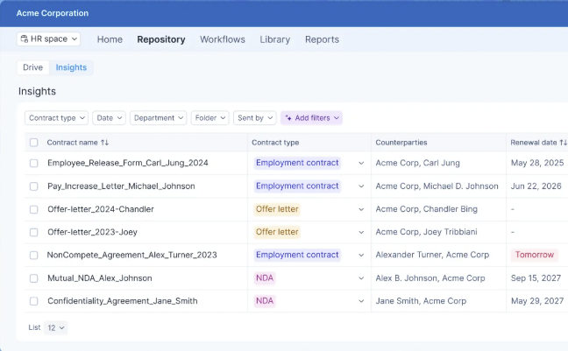Open Pay_Increase_Letter_Michael_Johnson contract
Viewport: 568px width, 351px height.
[121, 186]
